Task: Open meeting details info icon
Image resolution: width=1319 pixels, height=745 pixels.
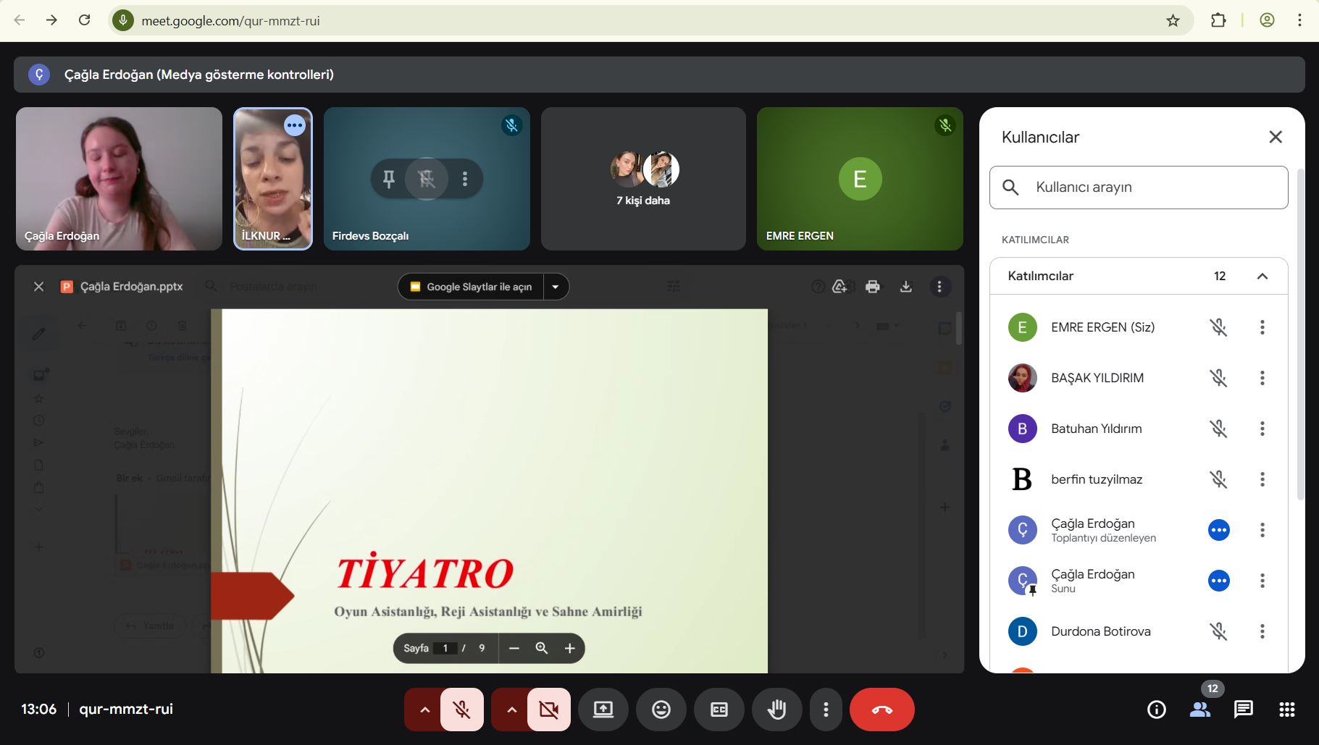Action: (1156, 710)
